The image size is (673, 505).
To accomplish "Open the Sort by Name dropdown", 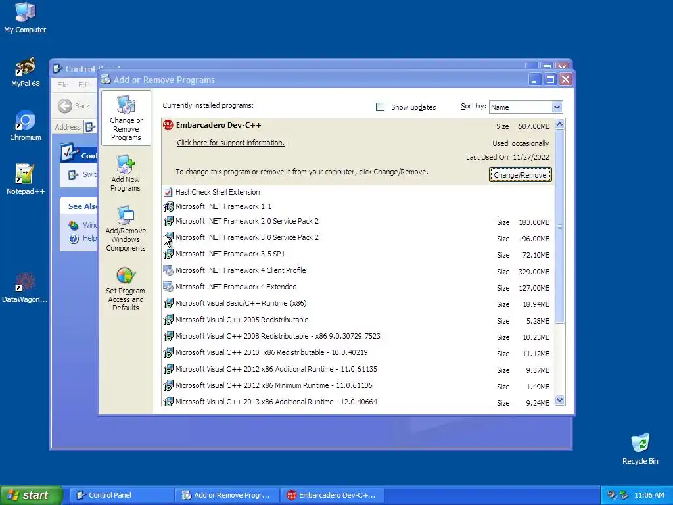I will click(557, 107).
